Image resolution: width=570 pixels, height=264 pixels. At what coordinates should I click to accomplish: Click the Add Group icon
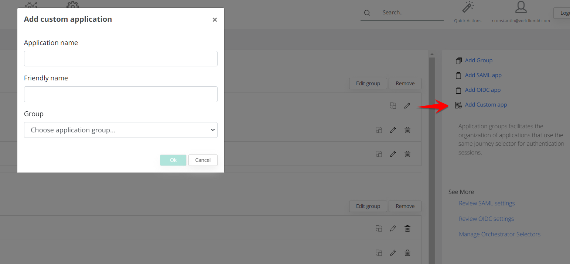click(458, 61)
